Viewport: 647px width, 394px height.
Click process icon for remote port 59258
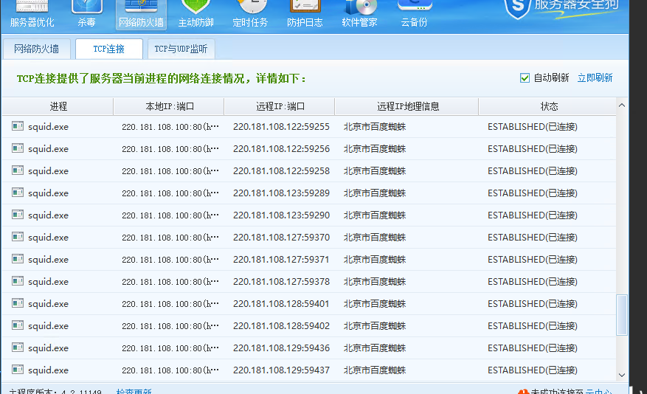tap(17, 170)
